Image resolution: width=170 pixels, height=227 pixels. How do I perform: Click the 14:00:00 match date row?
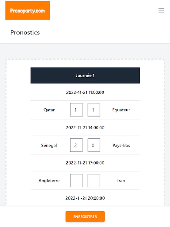coord(85,128)
